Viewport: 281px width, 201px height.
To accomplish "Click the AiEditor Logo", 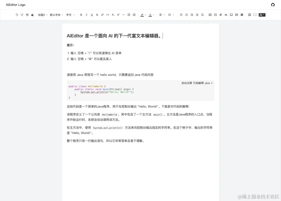I will tap(16, 5).
